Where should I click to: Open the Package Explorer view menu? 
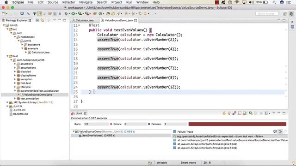[55, 20]
